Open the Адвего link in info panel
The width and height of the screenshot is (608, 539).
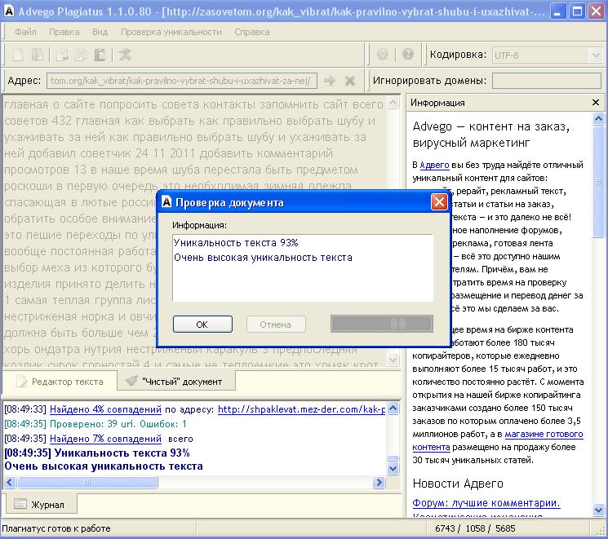pos(434,165)
